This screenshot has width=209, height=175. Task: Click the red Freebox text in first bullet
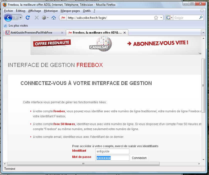[59, 111]
